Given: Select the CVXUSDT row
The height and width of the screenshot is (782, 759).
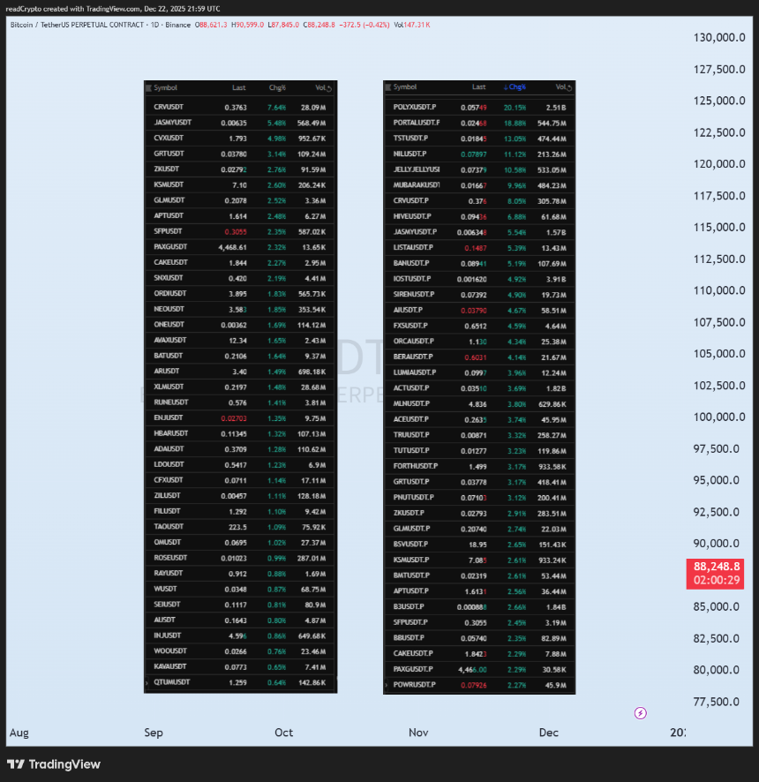Looking at the screenshot, I should [240, 139].
